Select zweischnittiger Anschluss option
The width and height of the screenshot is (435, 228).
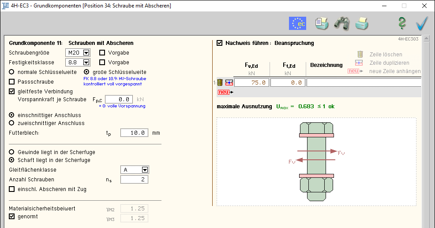[12, 123]
